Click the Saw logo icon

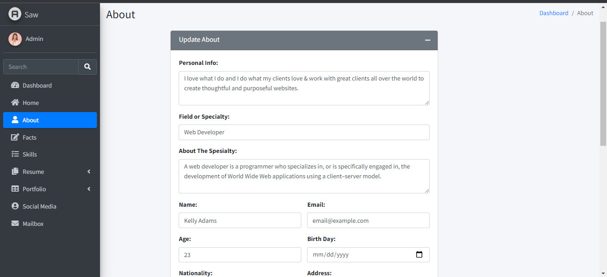click(15, 14)
